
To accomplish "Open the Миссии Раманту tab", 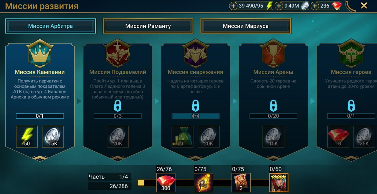I will coord(148,26).
